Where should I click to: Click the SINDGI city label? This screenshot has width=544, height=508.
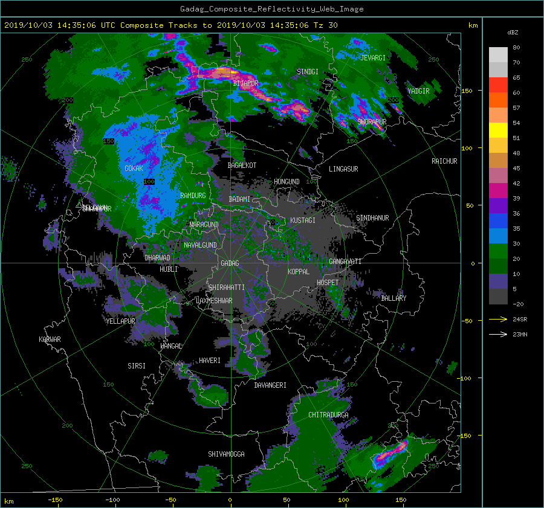[x=308, y=72]
